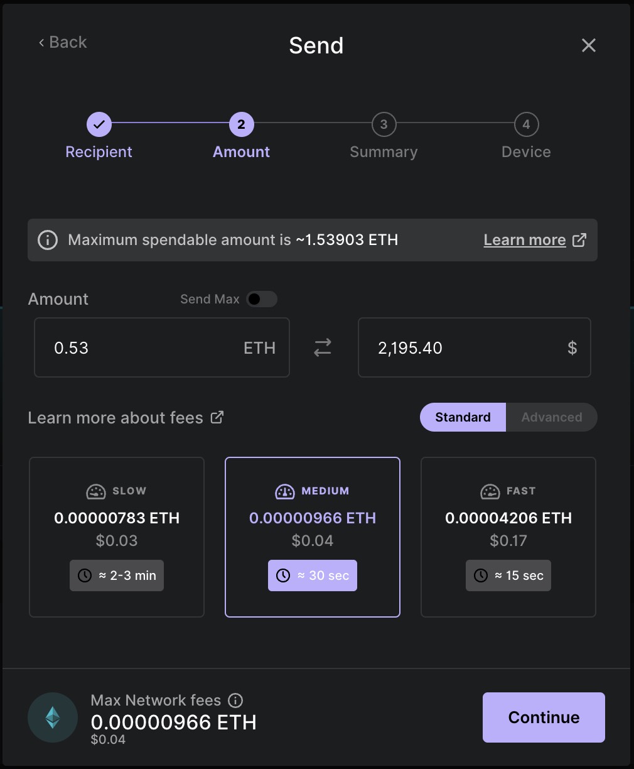Select the Slow fee option
Screen dimensions: 634x769
(x=117, y=537)
